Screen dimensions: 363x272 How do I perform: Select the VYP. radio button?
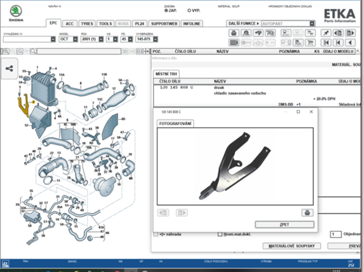(x=189, y=10)
